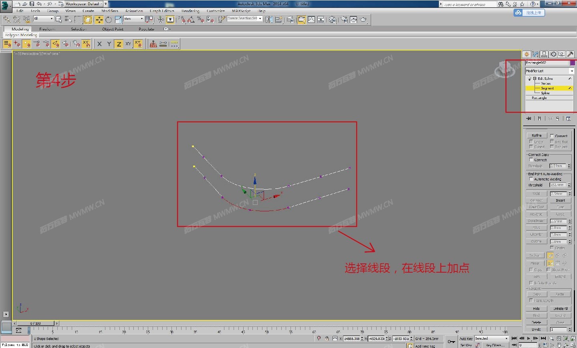The width and height of the screenshot is (577, 348).
Task: Restrict to Y axis constraint
Action: coord(109,44)
